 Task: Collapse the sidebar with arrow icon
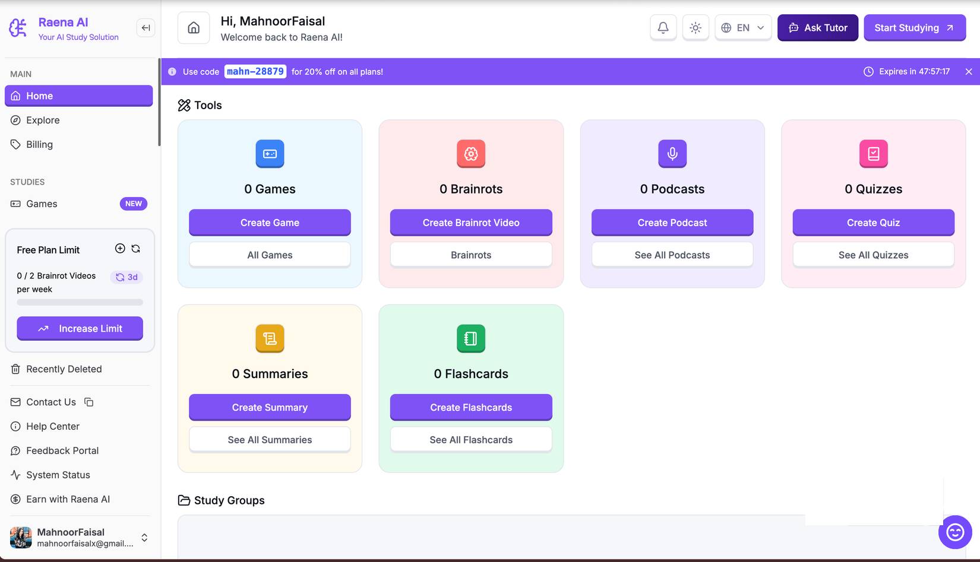[x=146, y=28]
